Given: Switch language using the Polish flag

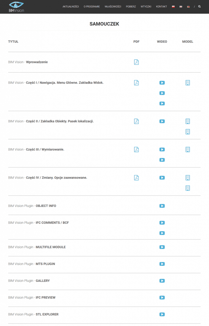Looking at the screenshot, I should [173, 6].
